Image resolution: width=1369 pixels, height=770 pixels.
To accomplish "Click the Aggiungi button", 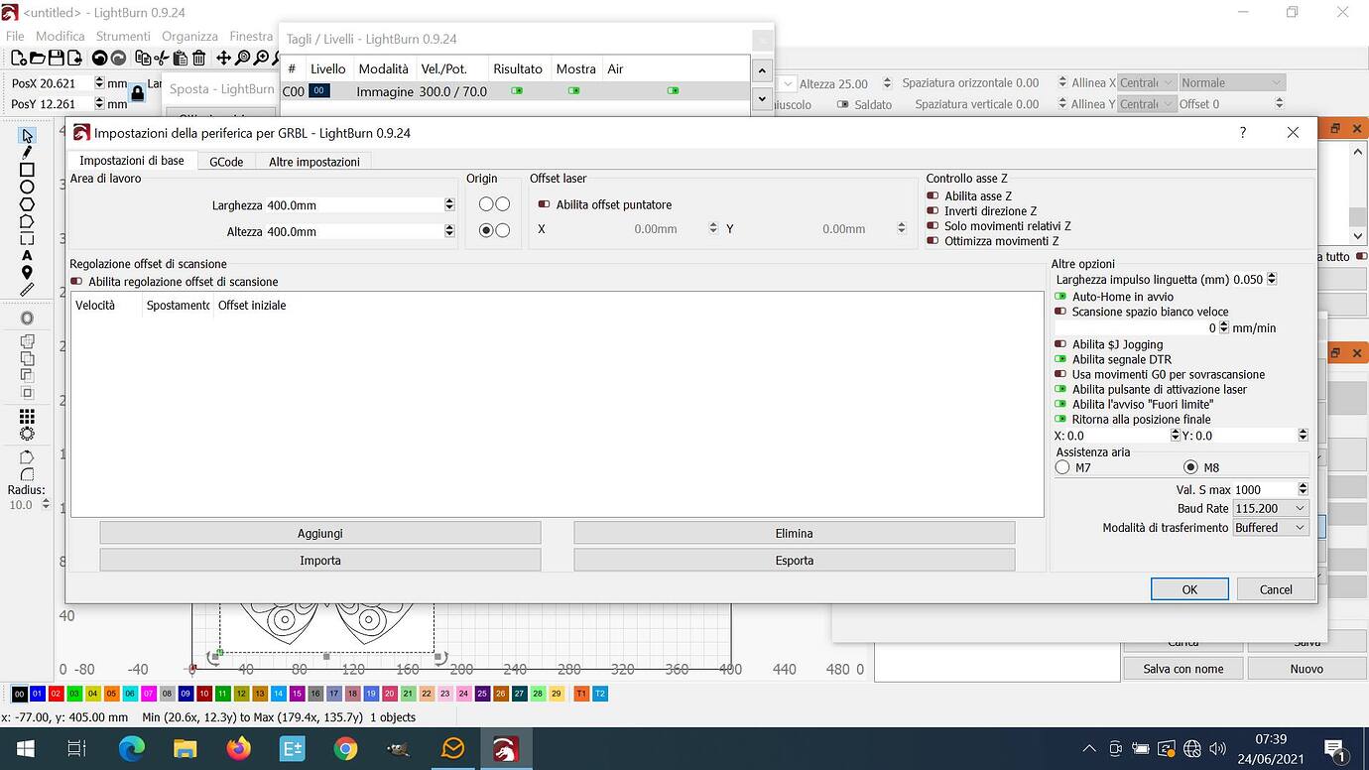I will (320, 533).
